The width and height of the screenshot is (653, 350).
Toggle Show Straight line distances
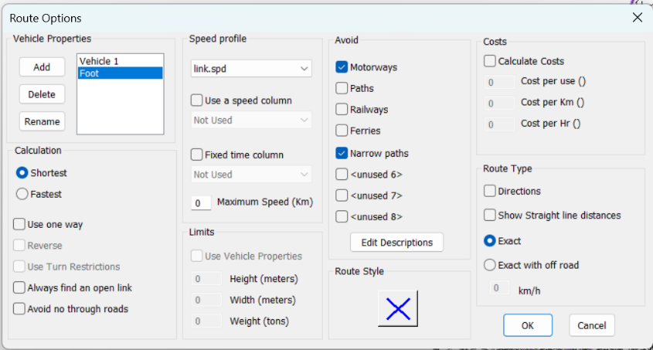point(490,216)
